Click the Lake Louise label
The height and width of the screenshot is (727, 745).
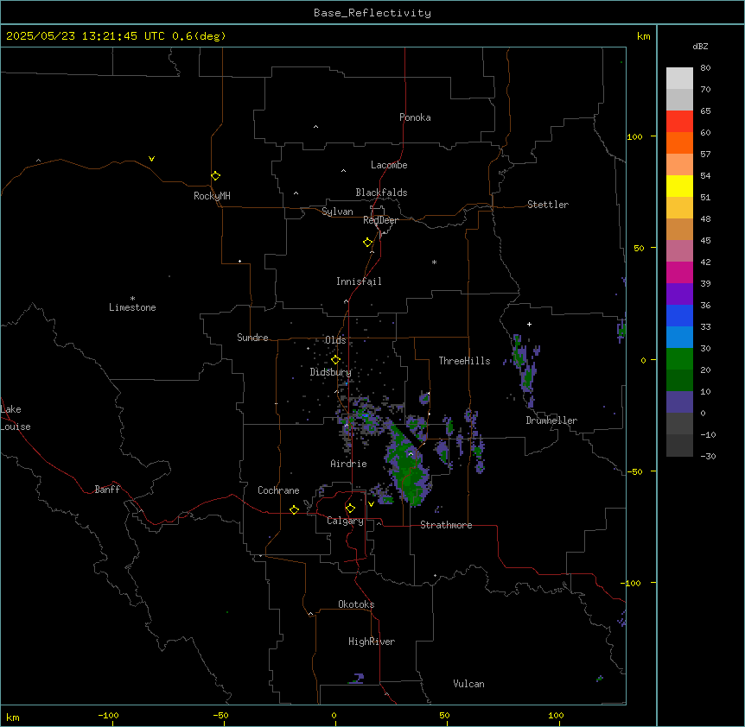(16, 418)
